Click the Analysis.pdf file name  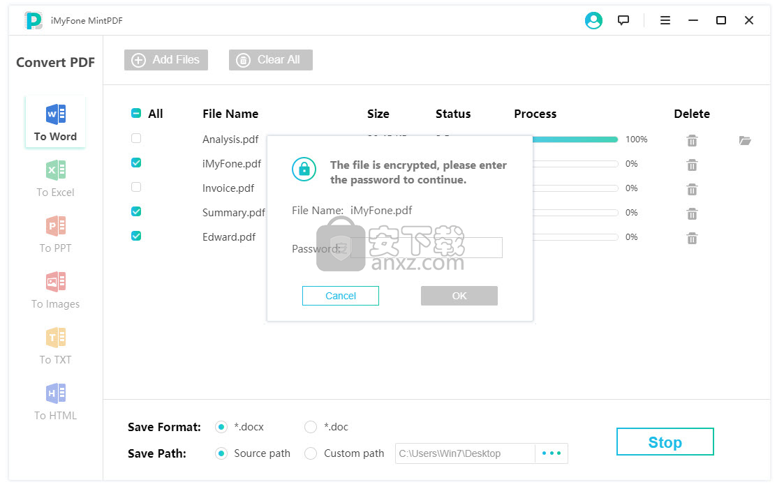(x=230, y=140)
